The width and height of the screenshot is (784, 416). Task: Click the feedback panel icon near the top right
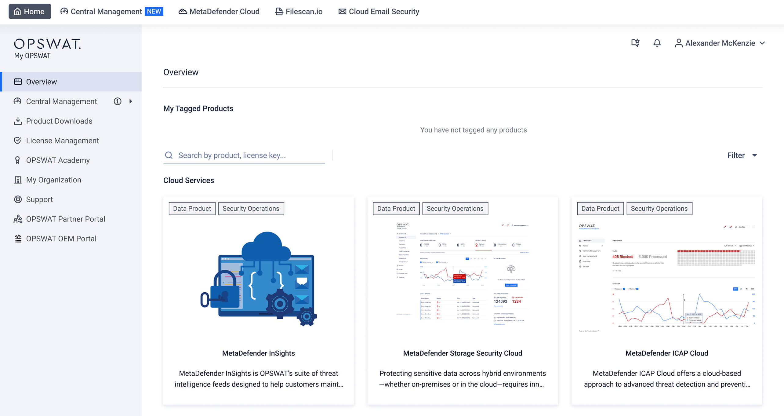[x=635, y=43]
